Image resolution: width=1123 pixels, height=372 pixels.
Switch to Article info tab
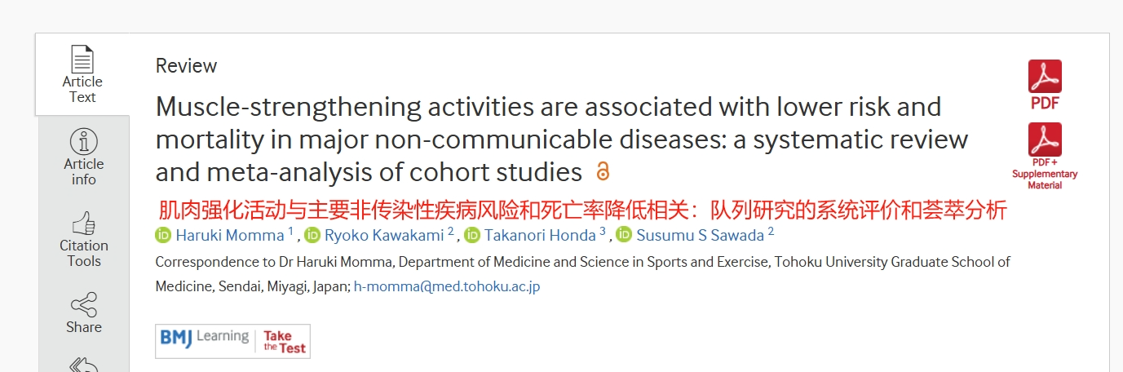pyautogui.click(x=83, y=157)
